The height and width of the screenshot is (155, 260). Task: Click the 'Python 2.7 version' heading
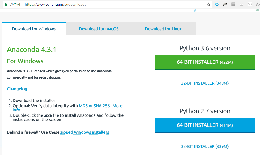pyautogui.click(x=205, y=111)
